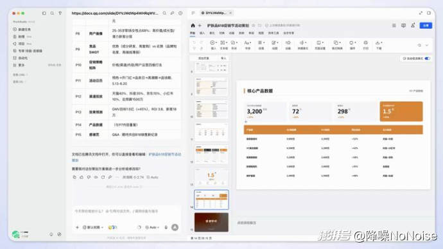Open the insert circle-plus toolbar dropdown
This screenshot has width=443, height=249.
(213, 45)
